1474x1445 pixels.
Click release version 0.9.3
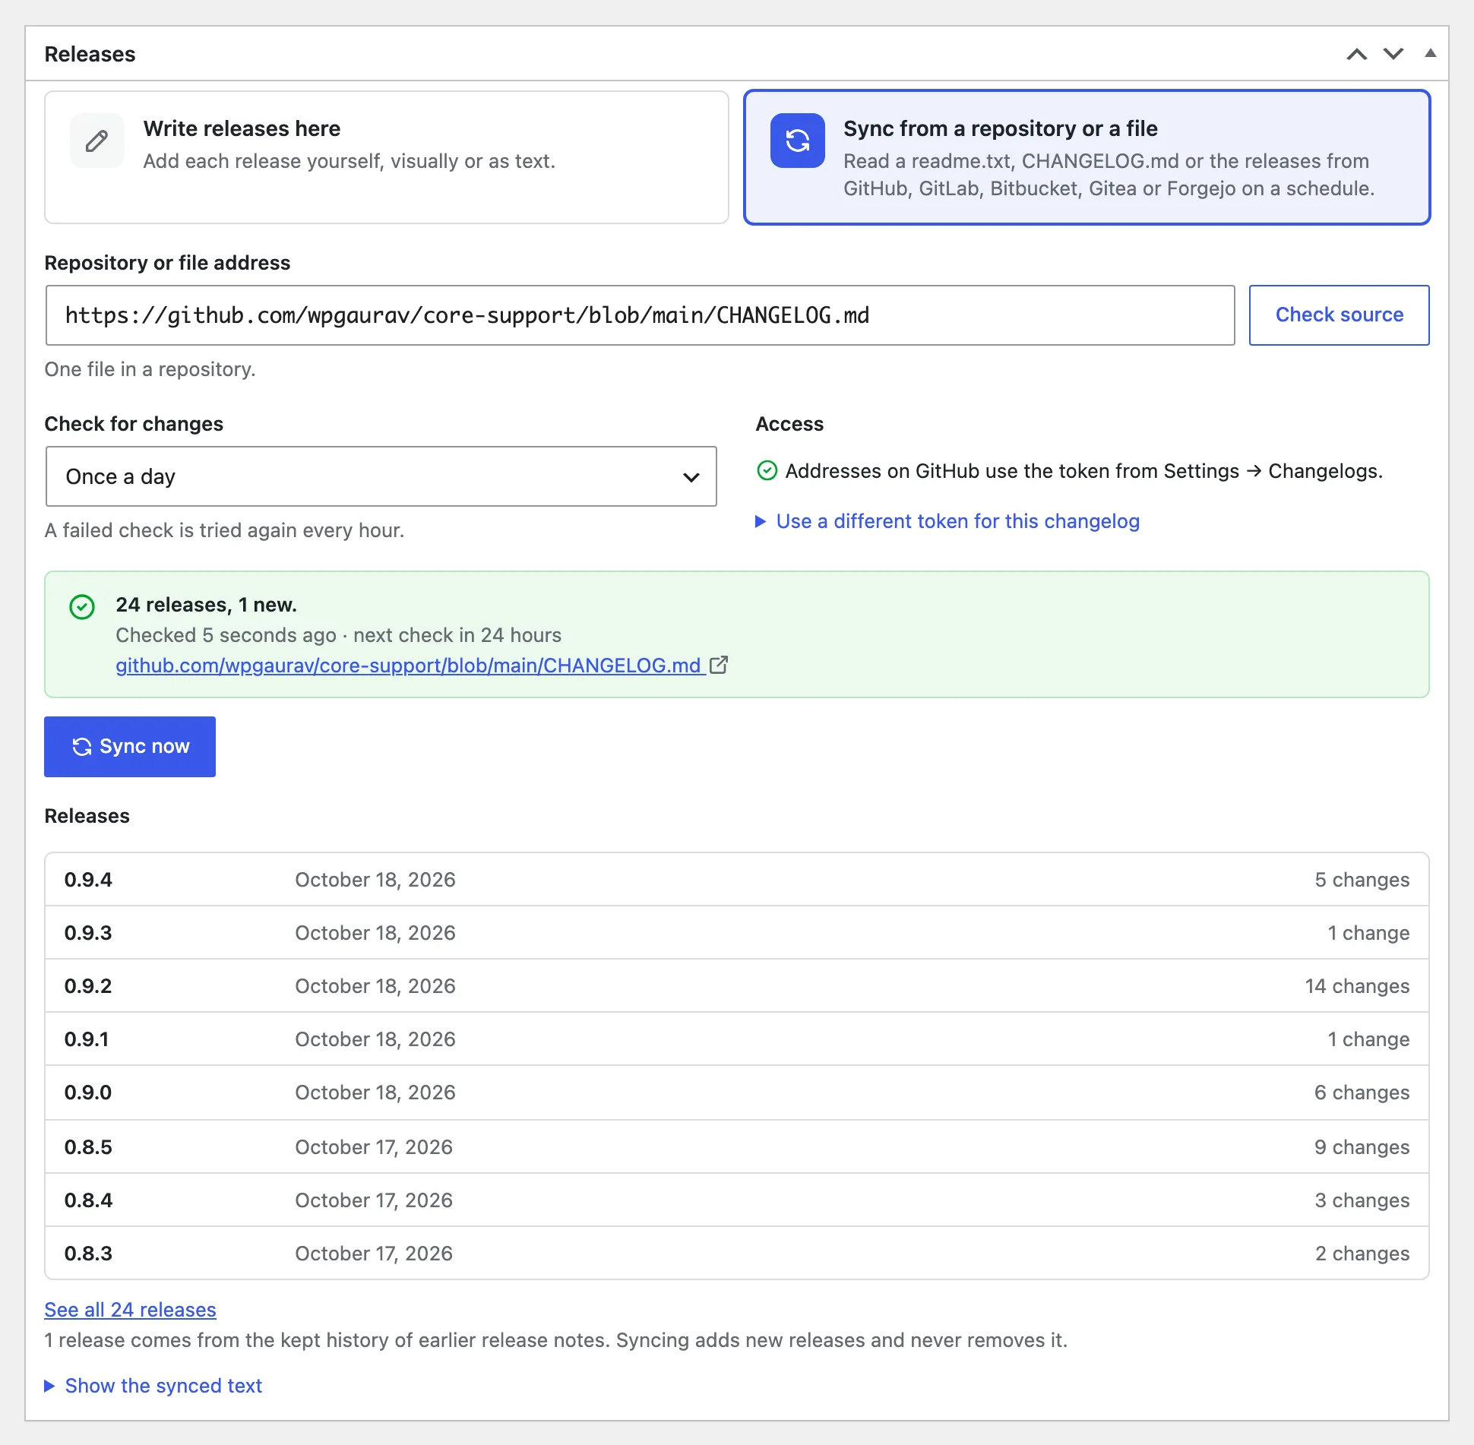tap(88, 933)
